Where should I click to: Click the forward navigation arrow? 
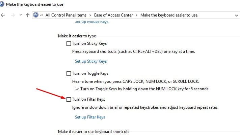point(12,15)
